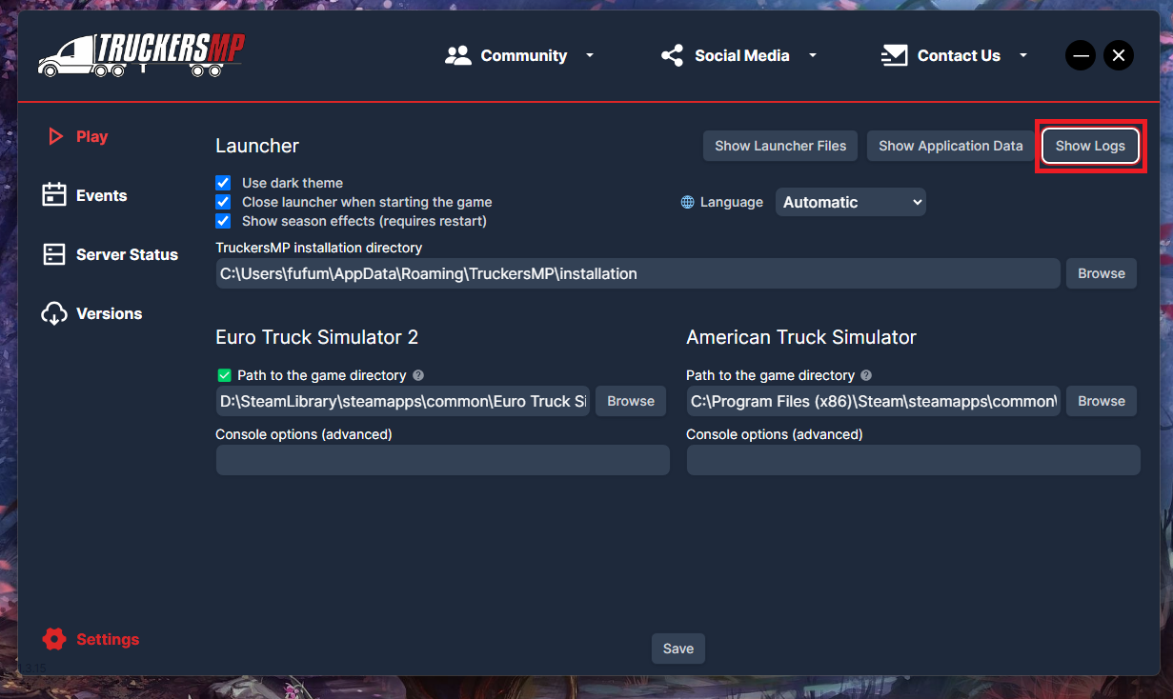1173x699 pixels.
Task: Click Show Launcher Files button
Action: [780, 146]
